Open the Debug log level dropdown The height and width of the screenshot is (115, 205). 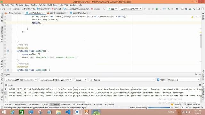81,80
